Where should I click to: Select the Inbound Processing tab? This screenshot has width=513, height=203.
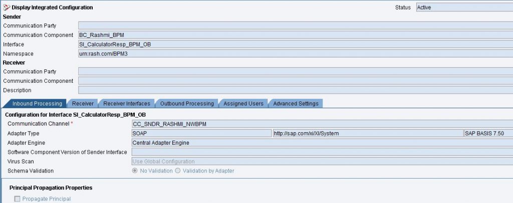click(x=37, y=104)
